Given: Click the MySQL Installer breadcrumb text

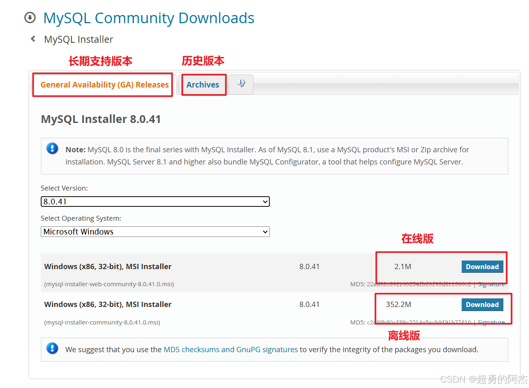Looking at the screenshot, I should [79, 39].
